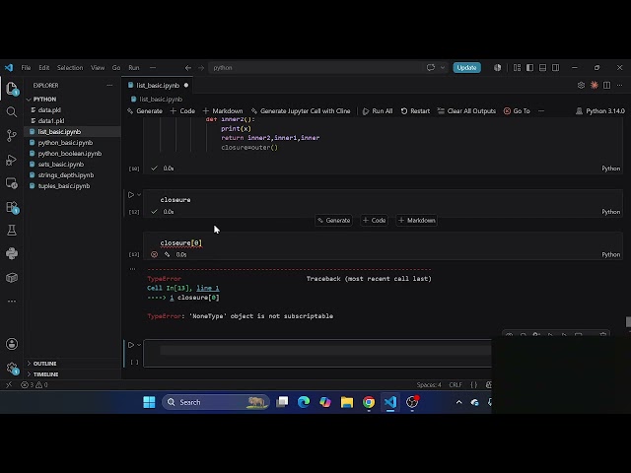Open the Source Control view
The height and width of the screenshot is (473, 631).
pyautogui.click(x=12, y=136)
